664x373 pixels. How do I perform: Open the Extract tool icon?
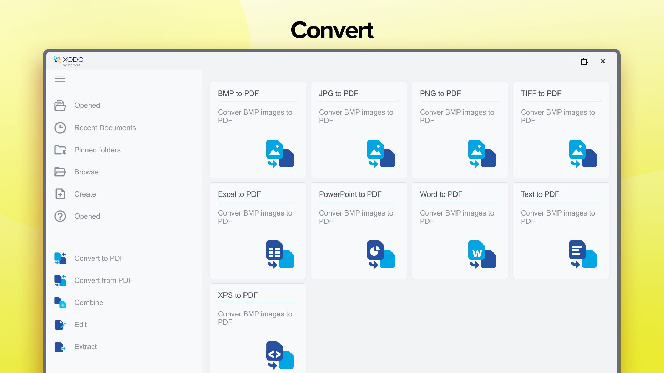pos(60,347)
